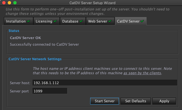
Task: Select the CatDV Server tab
Action: pyautogui.click(x=131, y=21)
